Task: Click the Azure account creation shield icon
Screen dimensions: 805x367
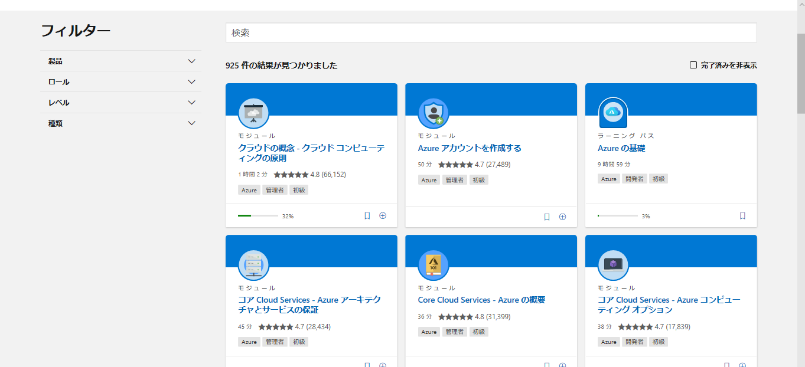Action: [434, 113]
